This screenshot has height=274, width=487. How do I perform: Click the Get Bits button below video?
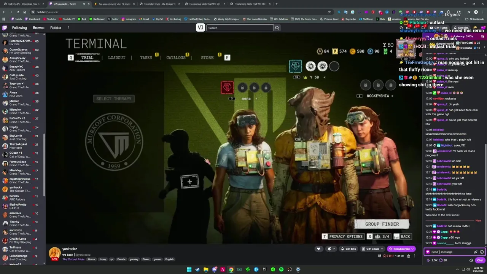click(x=348, y=249)
